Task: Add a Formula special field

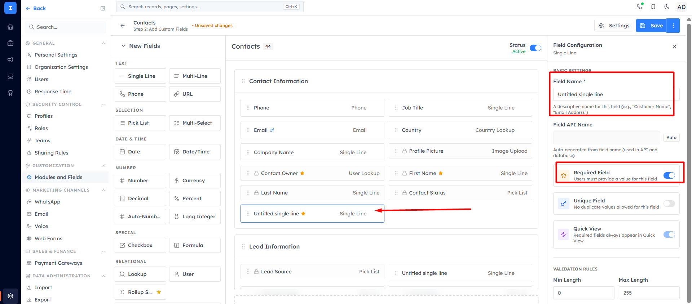Action: (x=195, y=245)
